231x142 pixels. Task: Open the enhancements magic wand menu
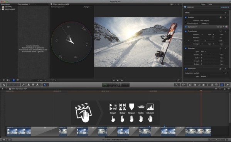177,85
